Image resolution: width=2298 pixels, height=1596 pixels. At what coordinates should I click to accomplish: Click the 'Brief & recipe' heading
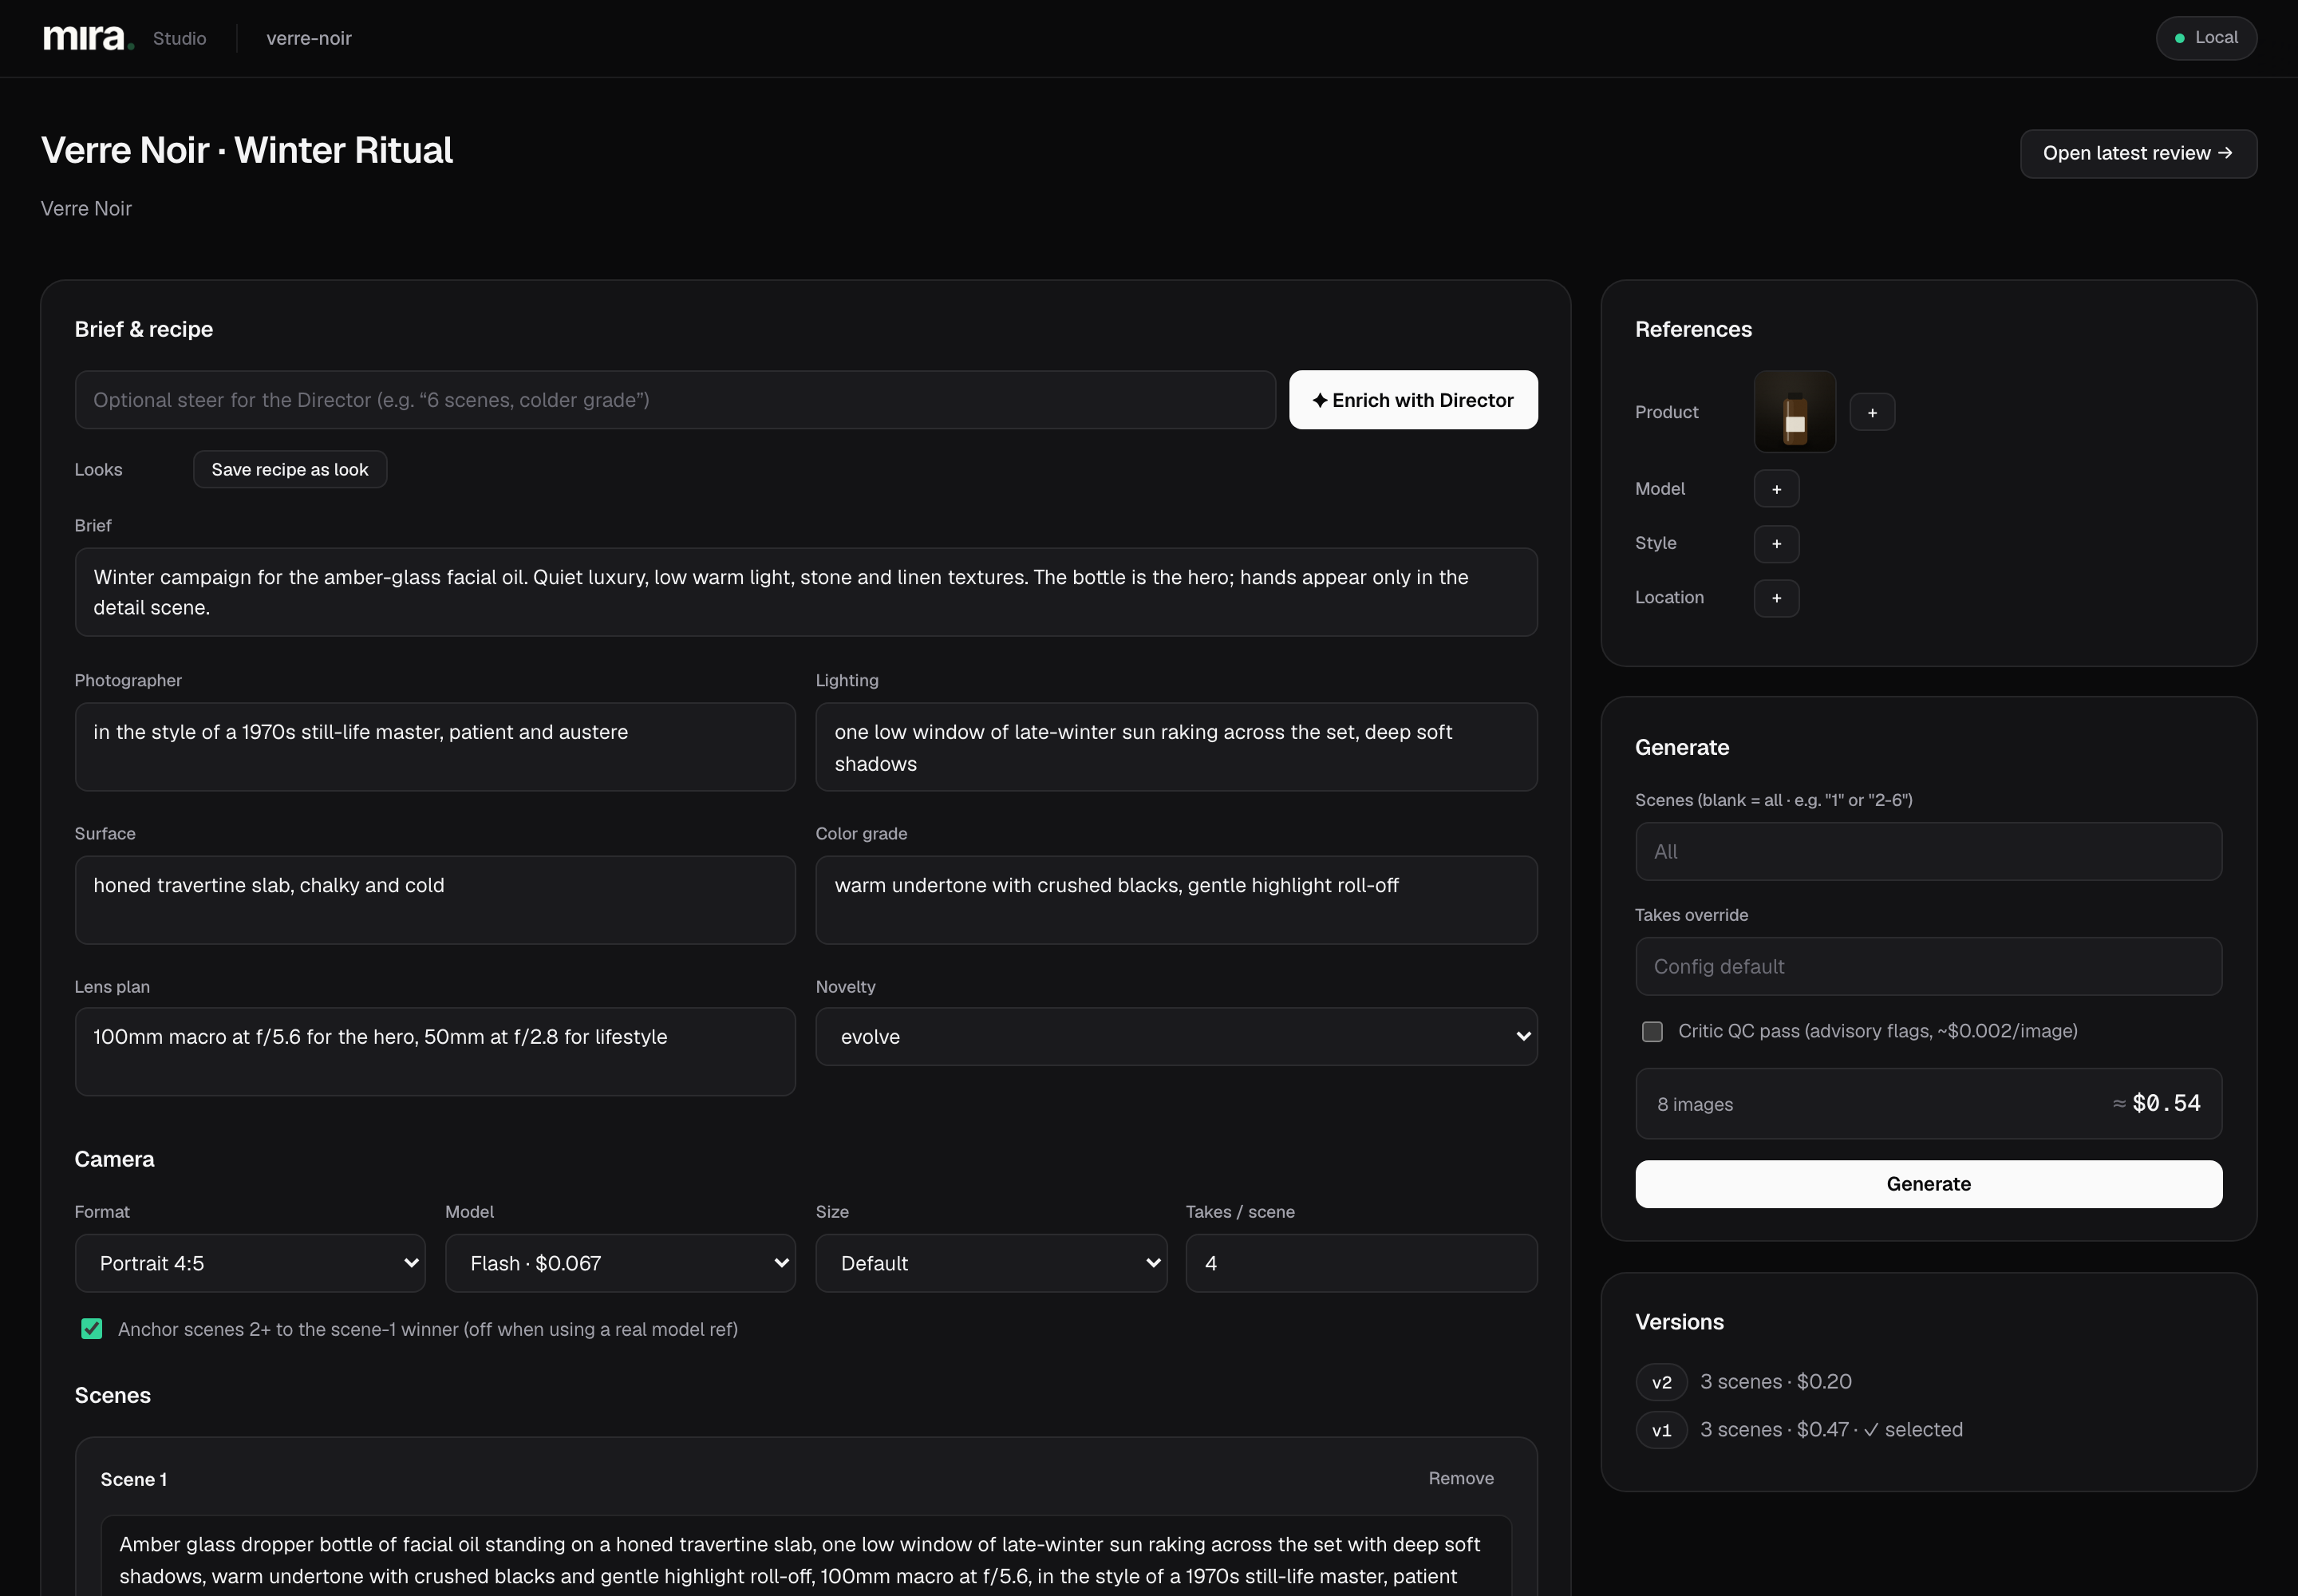click(144, 329)
